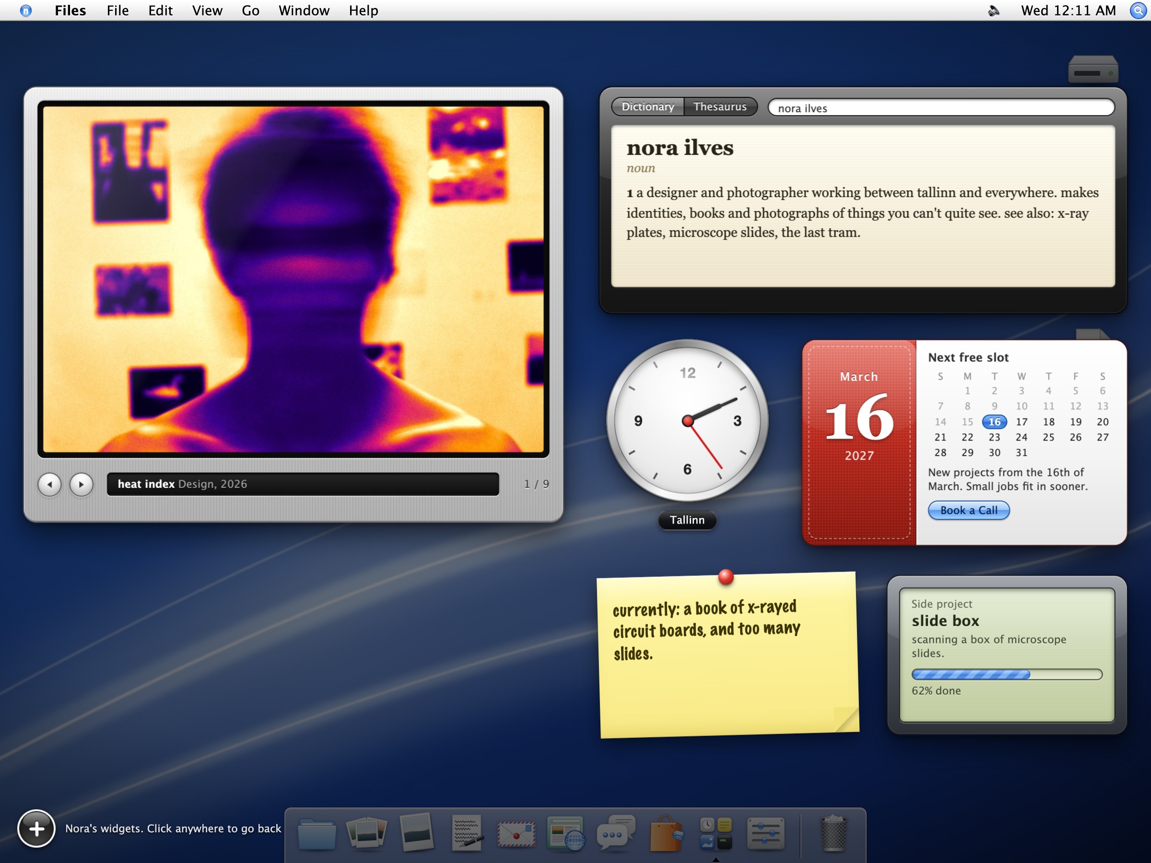Viewport: 1151px width, 863px height.
Task: Click the round plus button to add widgets
Action: [x=36, y=828]
